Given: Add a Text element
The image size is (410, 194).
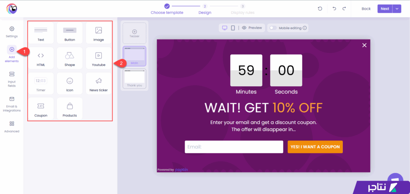Looking at the screenshot, I should tap(41, 33).
